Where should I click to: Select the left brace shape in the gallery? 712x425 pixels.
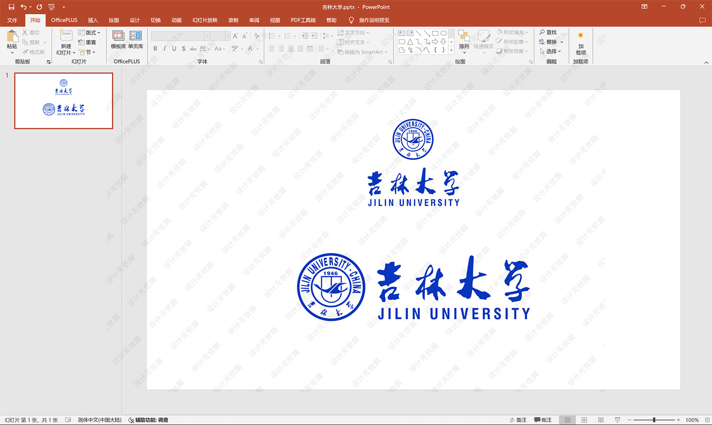click(x=435, y=50)
